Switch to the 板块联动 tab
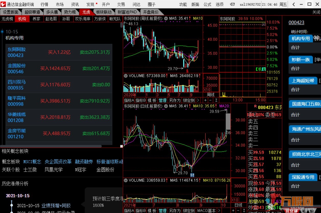Image resolution: width=321 pixels, height=213 pixels. tap(104, 12)
